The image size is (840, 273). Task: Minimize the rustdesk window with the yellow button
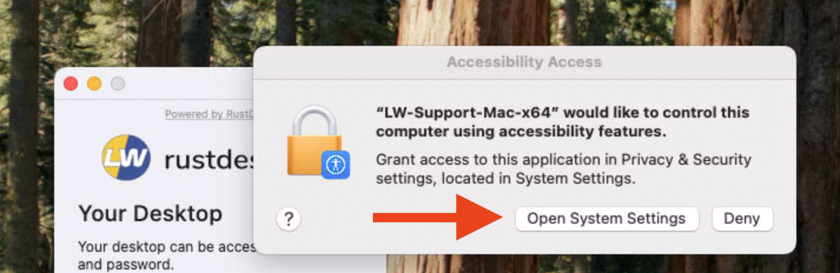(94, 84)
